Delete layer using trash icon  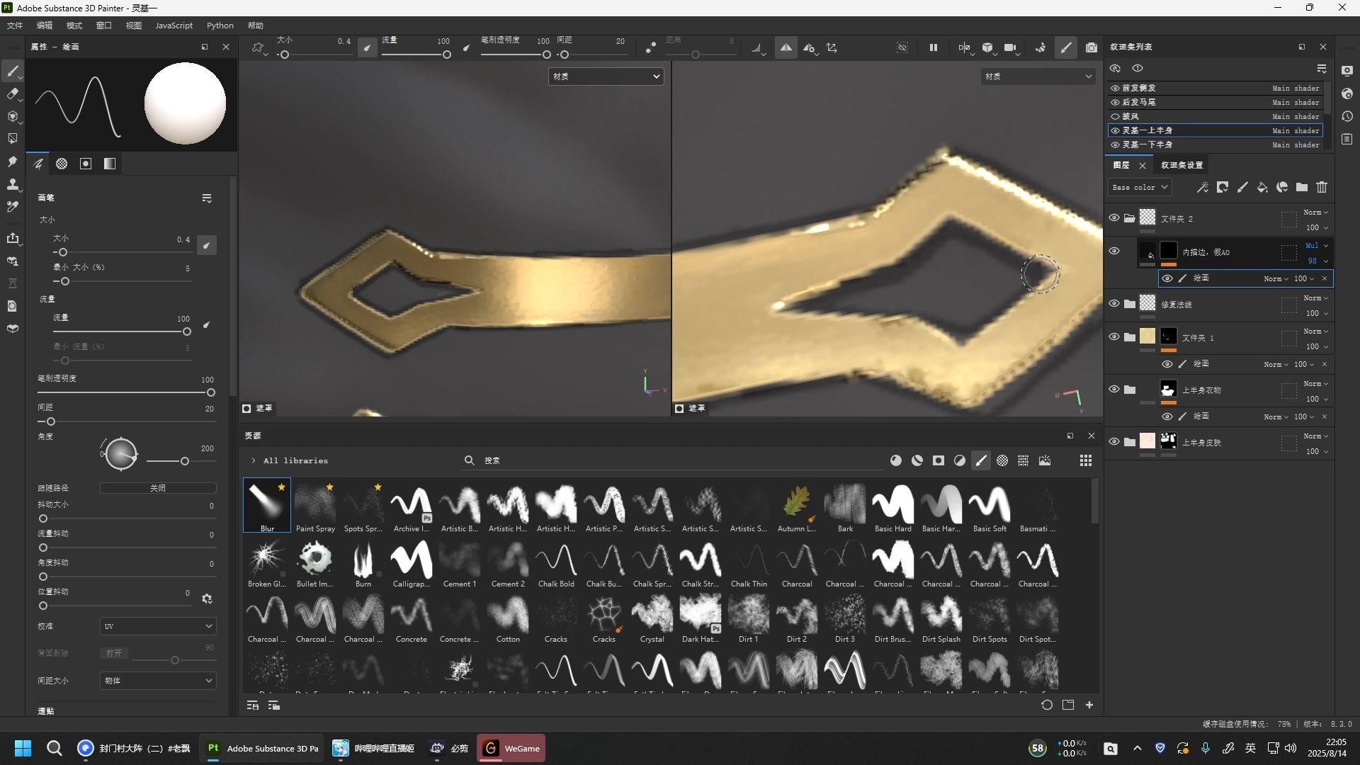1322,187
